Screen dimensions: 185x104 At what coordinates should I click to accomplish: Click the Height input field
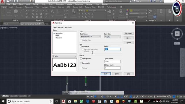112,49
